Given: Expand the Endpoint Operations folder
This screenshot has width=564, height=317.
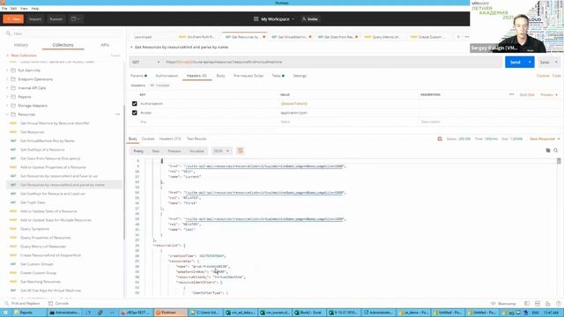Looking at the screenshot, I should tap(7, 79).
